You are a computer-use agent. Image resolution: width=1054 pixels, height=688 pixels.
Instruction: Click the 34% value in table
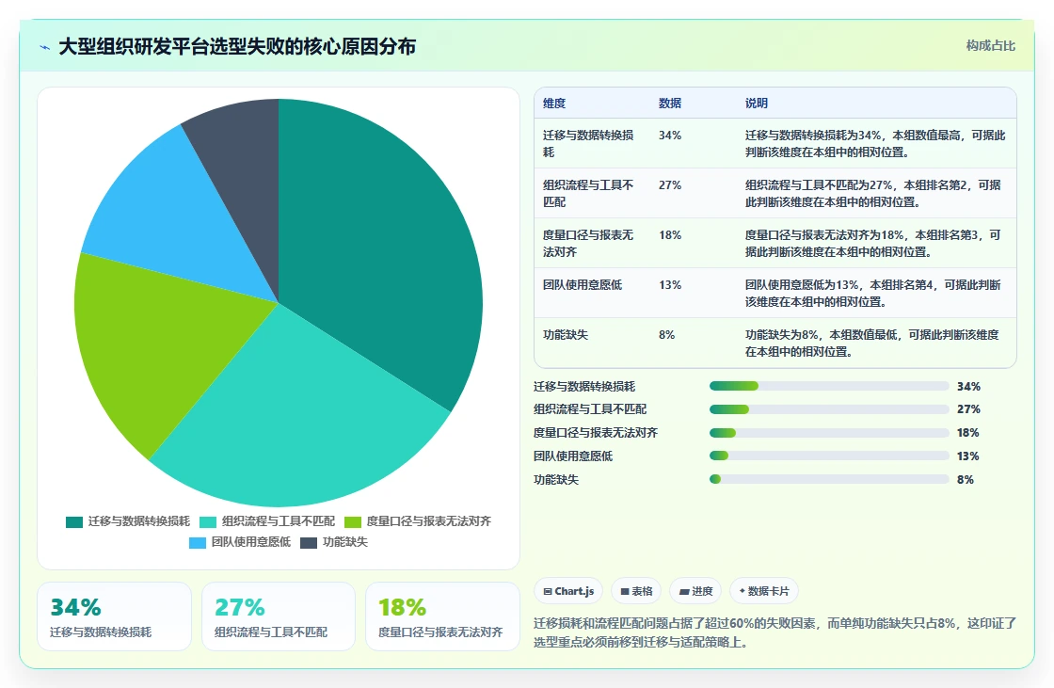669,136
